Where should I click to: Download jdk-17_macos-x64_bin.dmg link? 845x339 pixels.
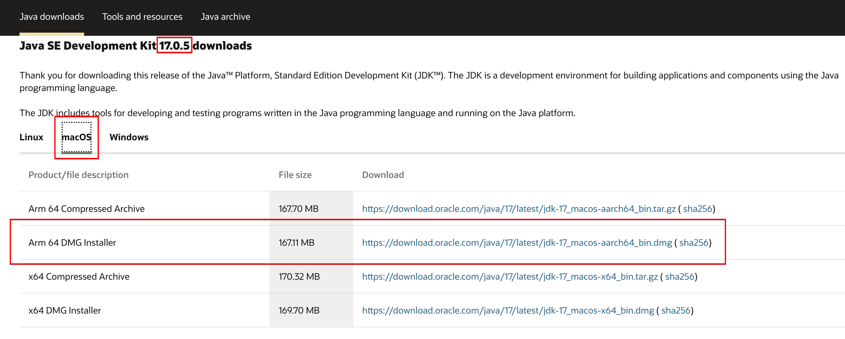coord(508,310)
